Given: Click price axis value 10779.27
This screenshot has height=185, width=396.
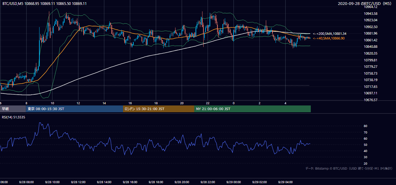Looking at the screenshot, I should pyautogui.click(x=371, y=67).
